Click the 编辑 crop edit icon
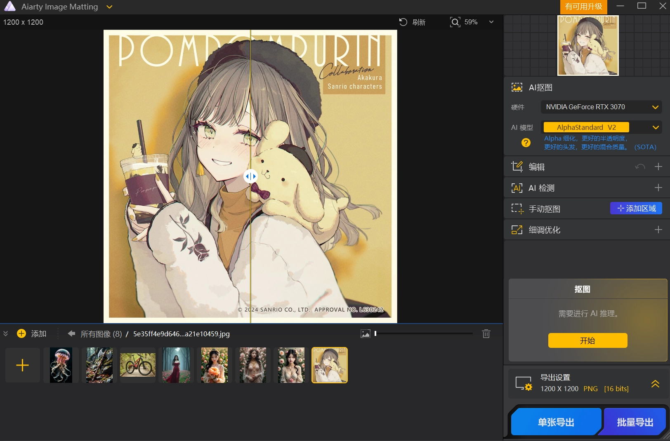This screenshot has width=670, height=441. tap(517, 167)
